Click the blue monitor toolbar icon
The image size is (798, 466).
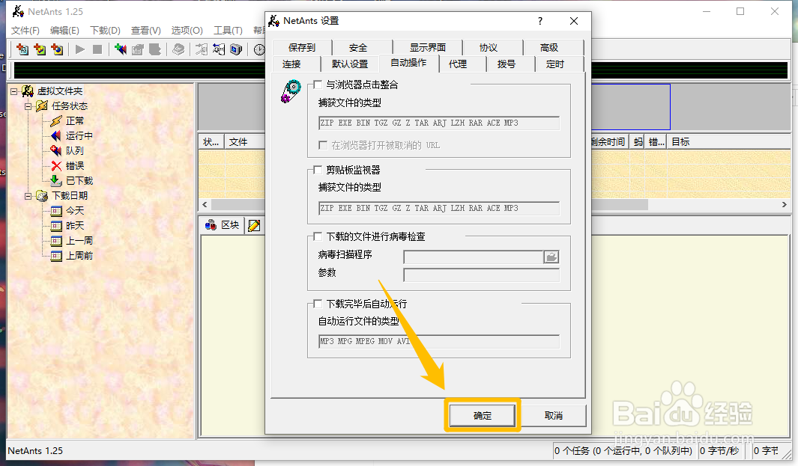235,49
